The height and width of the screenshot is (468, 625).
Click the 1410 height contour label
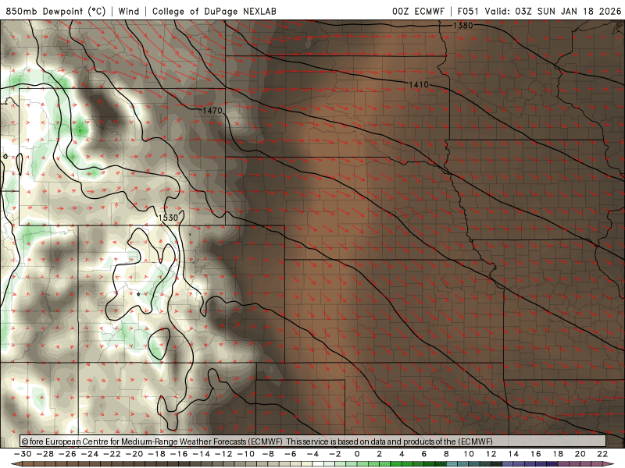point(419,84)
